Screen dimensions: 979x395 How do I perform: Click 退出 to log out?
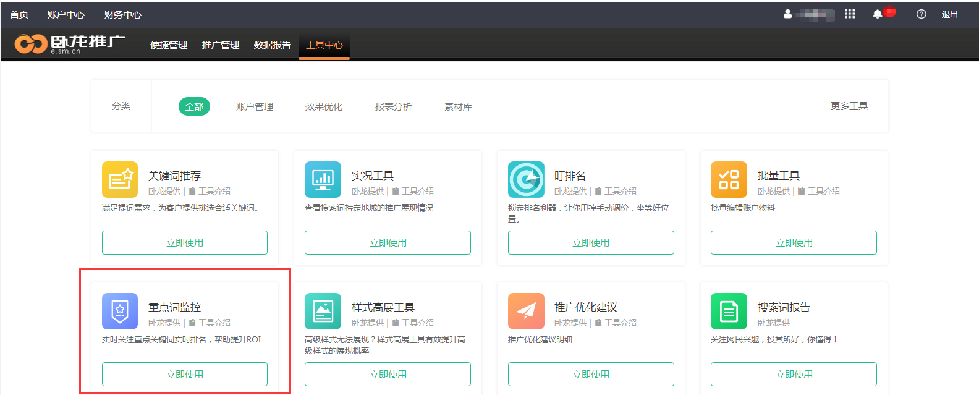pos(950,14)
